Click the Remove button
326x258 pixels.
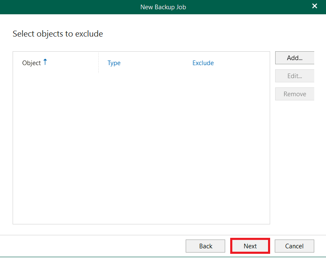pyautogui.click(x=294, y=94)
